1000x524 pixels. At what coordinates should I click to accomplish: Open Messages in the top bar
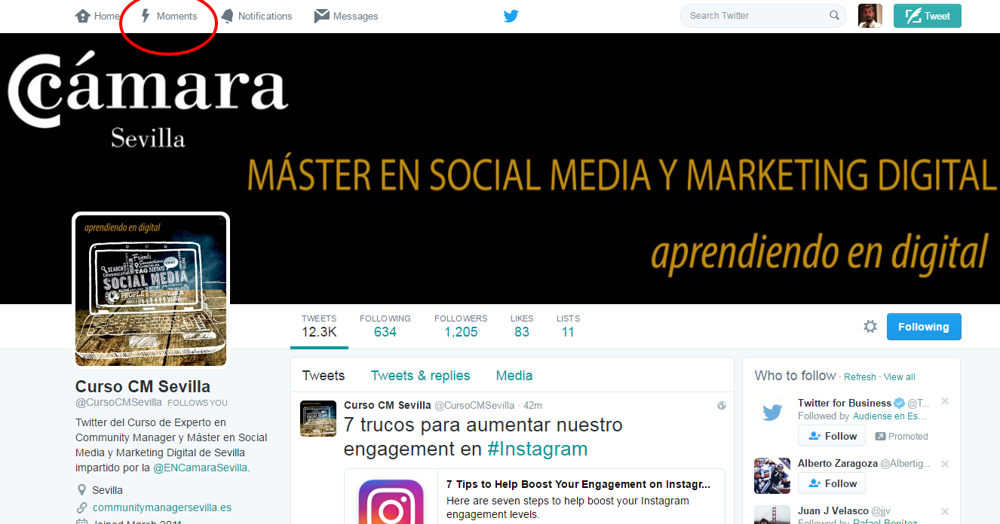[346, 16]
